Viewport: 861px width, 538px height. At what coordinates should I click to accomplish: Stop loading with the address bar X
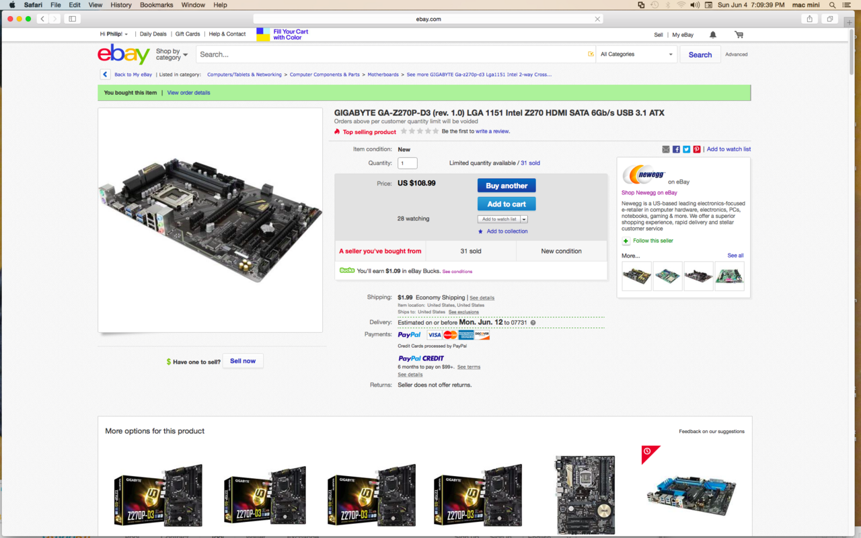pos(597,19)
